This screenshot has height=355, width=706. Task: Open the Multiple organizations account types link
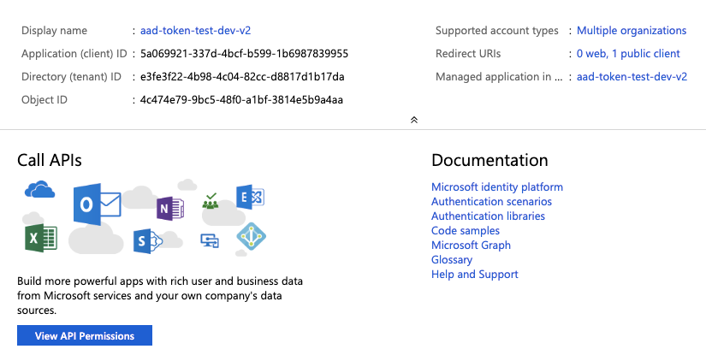tap(632, 31)
